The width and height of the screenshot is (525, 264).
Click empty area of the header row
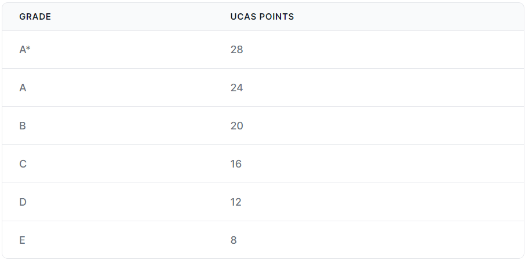click(x=402, y=17)
